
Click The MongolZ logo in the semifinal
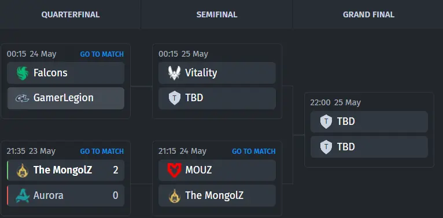pyautogui.click(x=174, y=195)
